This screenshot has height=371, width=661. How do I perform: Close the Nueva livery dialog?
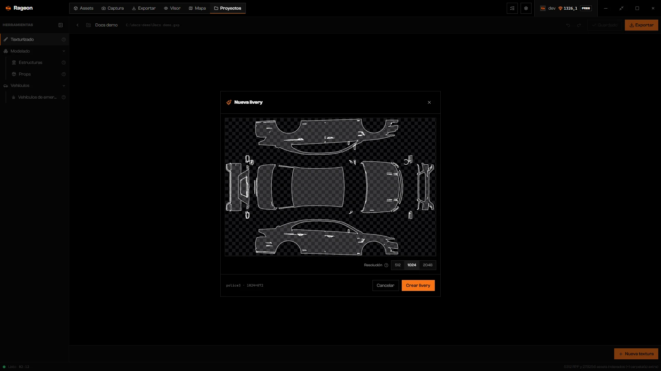click(x=429, y=102)
